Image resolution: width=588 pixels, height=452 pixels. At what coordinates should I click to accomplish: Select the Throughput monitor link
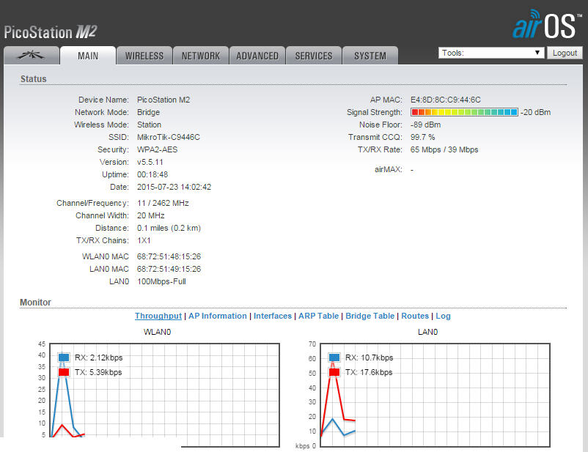(x=158, y=316)
